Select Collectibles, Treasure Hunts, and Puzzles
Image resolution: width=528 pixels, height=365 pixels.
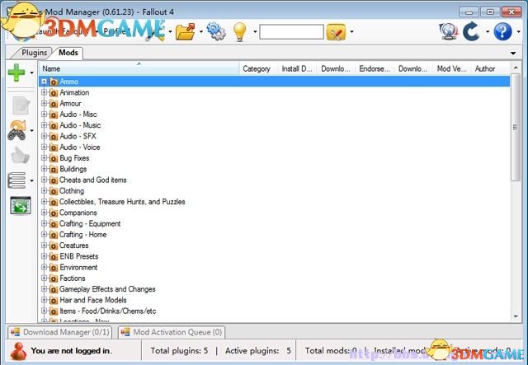pyautogui.click(x=122, y=202)
